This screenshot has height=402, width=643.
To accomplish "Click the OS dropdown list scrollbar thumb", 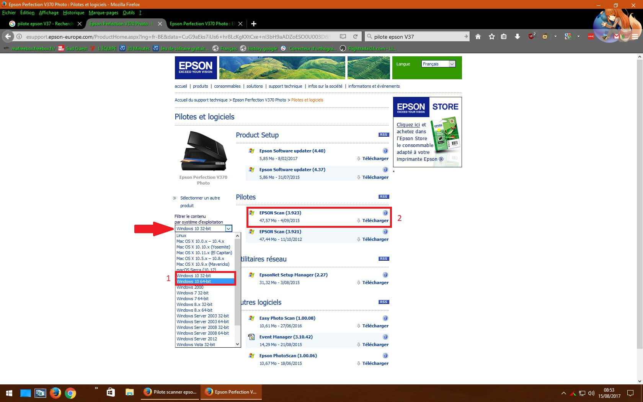I will point(237,282).
